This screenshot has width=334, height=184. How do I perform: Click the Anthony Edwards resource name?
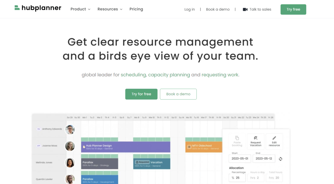[52, 129]
